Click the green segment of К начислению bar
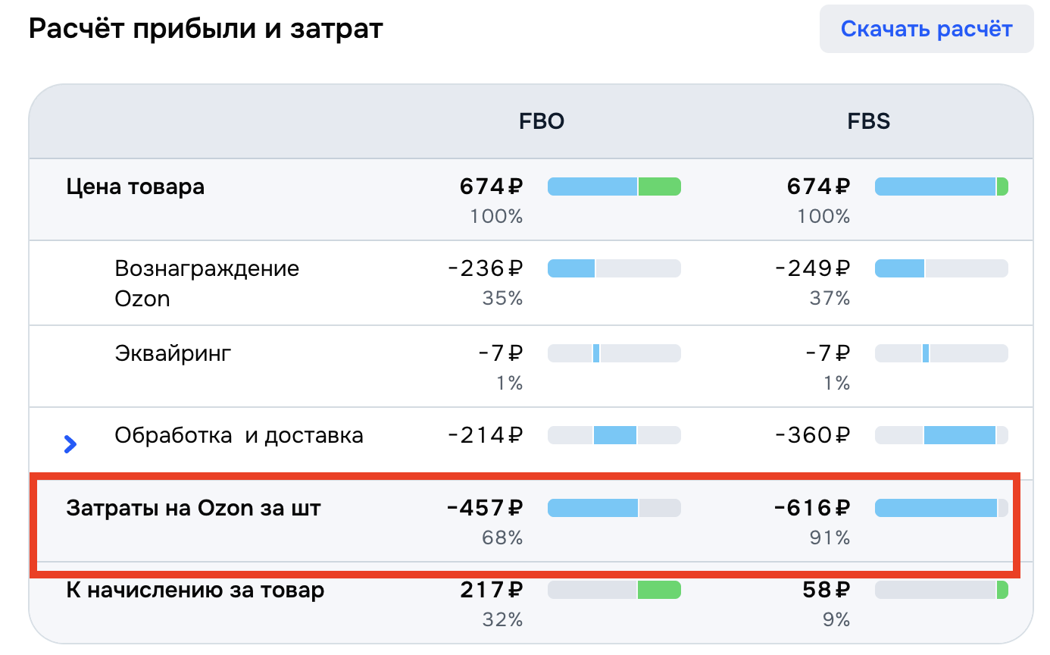1050x655 pixels. tap(658, 589)
